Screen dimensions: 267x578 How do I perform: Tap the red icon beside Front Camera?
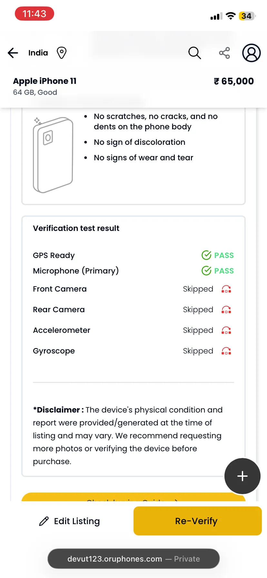tap(226, 289)
